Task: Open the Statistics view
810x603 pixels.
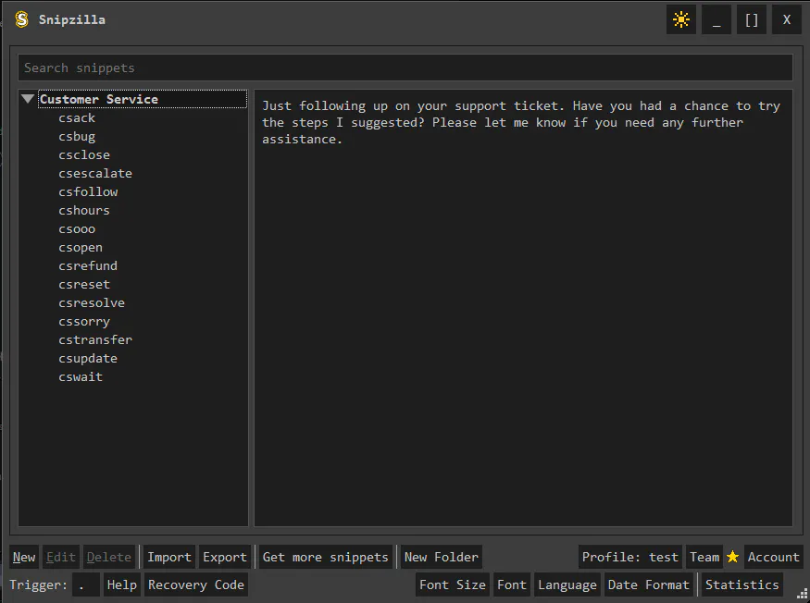Action: 741,585
